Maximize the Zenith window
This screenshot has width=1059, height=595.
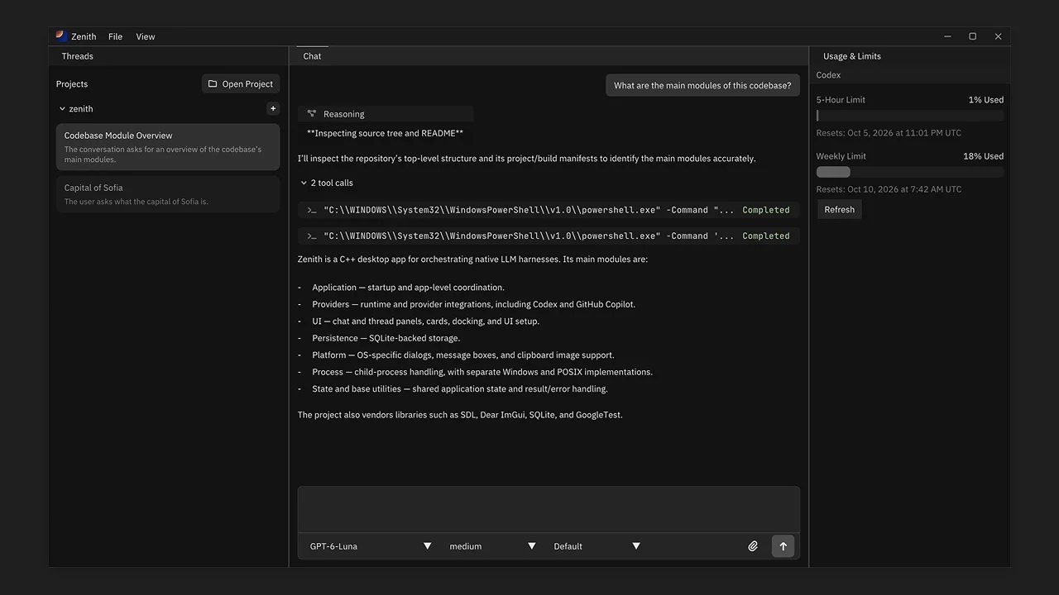pyautogui.click(x=973, y=36)
